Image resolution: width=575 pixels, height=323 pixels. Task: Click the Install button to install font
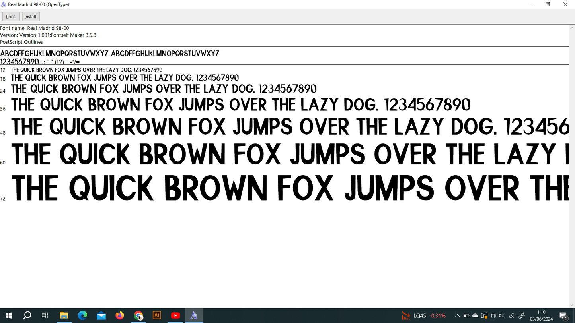(x=31, y=17)
